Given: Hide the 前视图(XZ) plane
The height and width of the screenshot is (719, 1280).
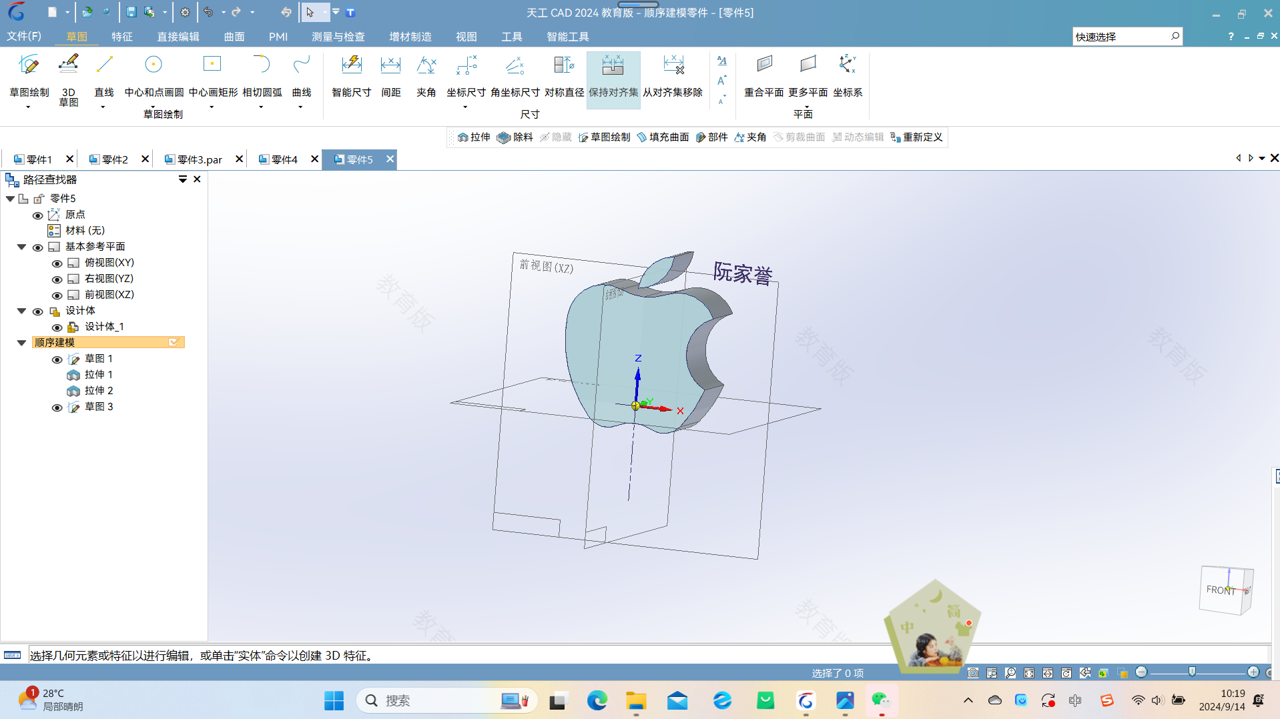Looking at the screenshot, I should pyautogui.click(x=57, y=295).
